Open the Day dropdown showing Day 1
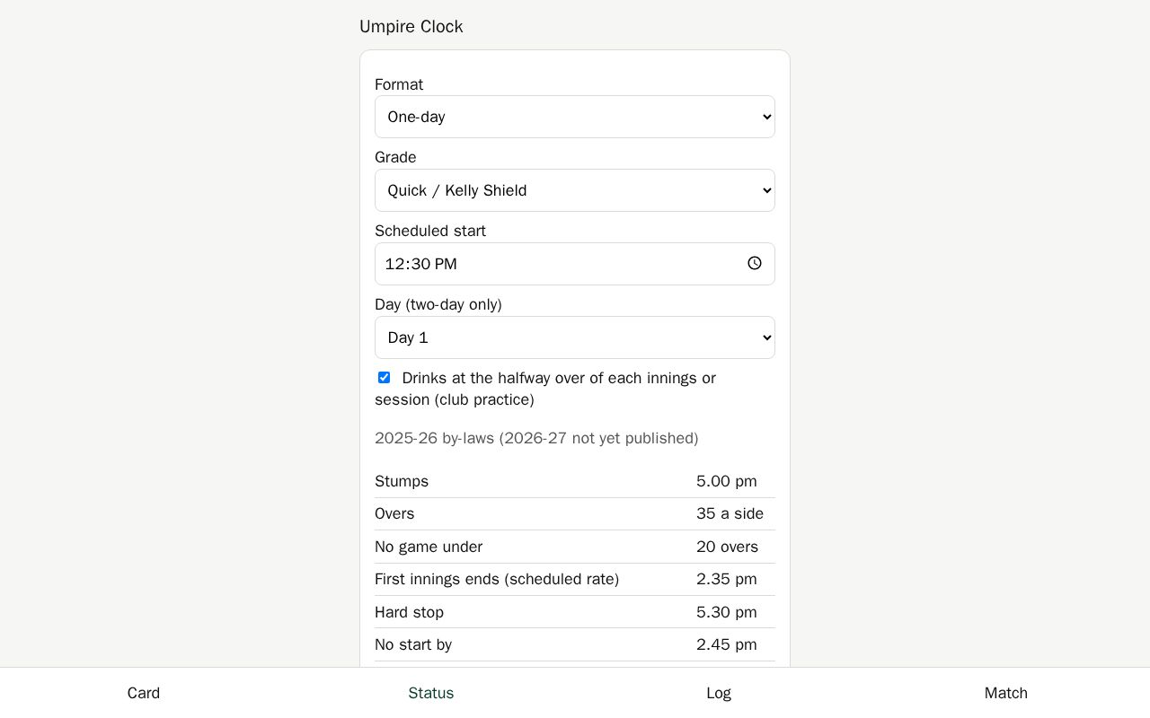Viewport: 1150px width, 718px height. pyautogui.click(x=575, y=337)
